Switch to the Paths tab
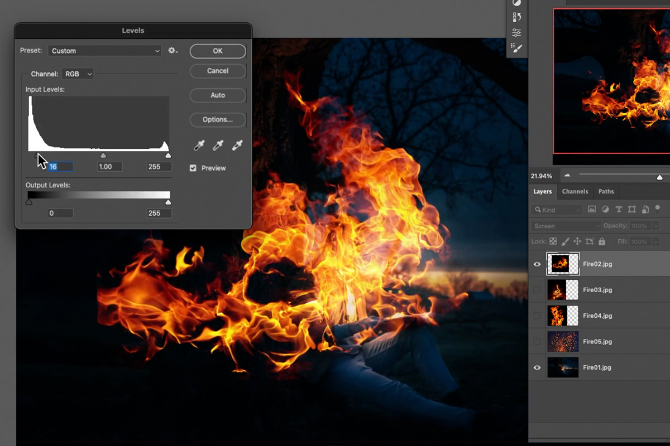670x446 pixels. 606,191
